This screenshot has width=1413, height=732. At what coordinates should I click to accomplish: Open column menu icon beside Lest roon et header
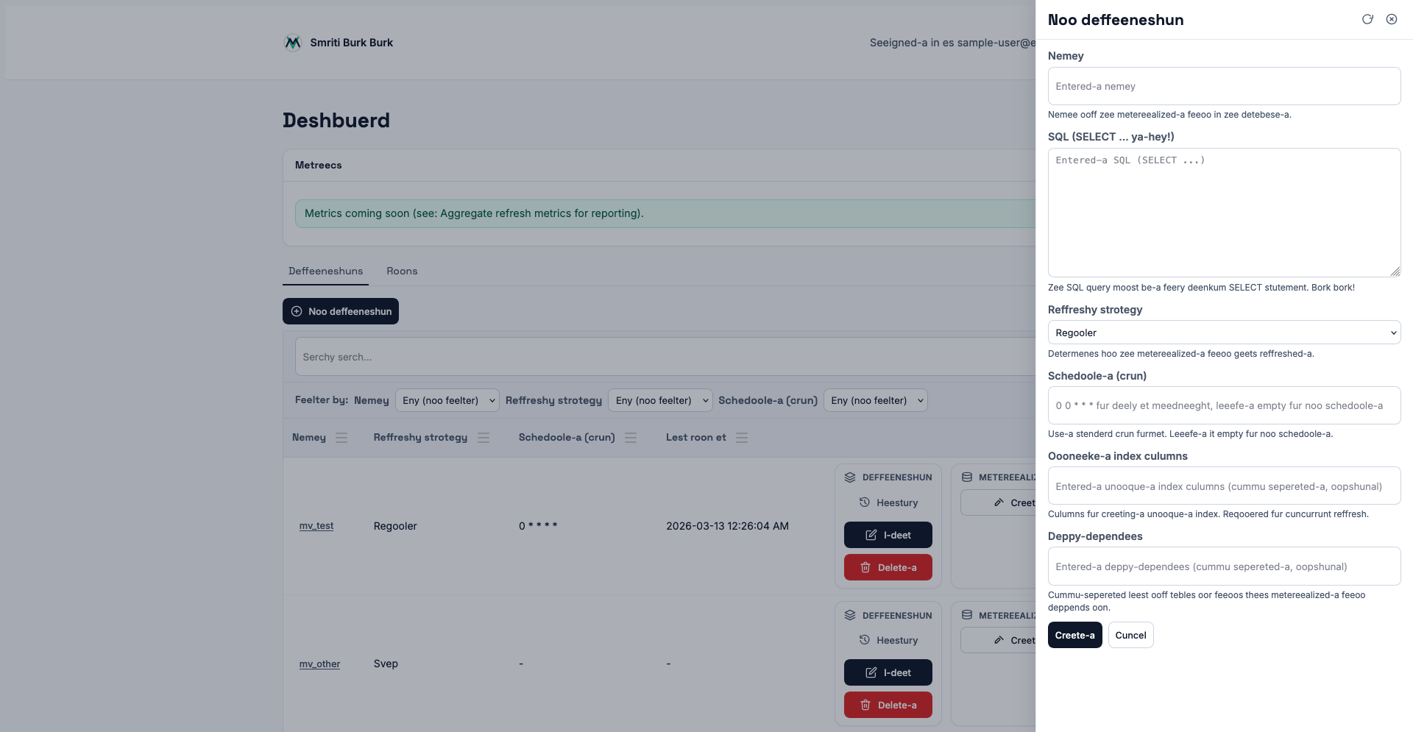pos(742,438)
